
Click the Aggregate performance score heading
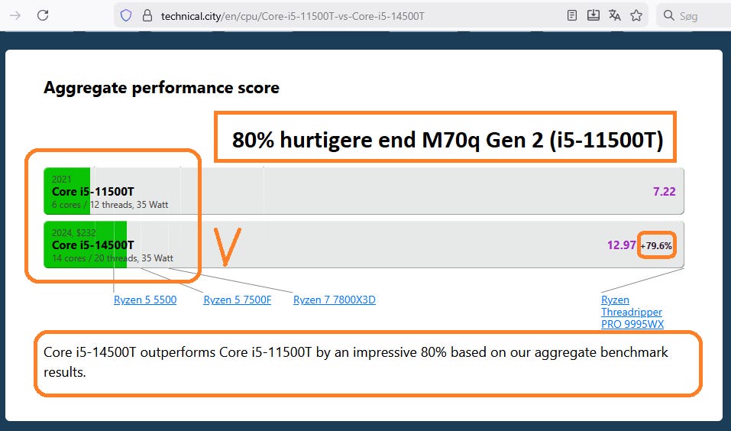coord(161,88)
